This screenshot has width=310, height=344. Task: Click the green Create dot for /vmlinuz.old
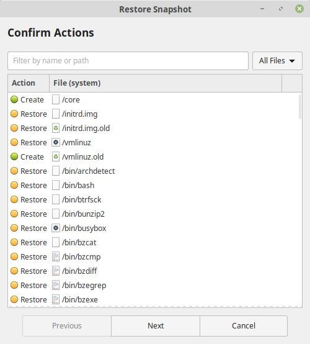tap(14, 156)
